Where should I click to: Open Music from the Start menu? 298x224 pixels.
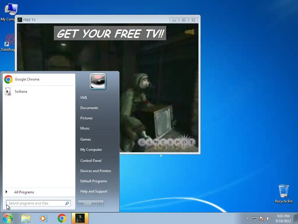click(85, 128)
